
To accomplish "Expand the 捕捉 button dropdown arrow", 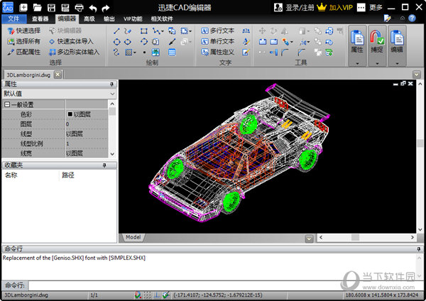I will 377,64.
